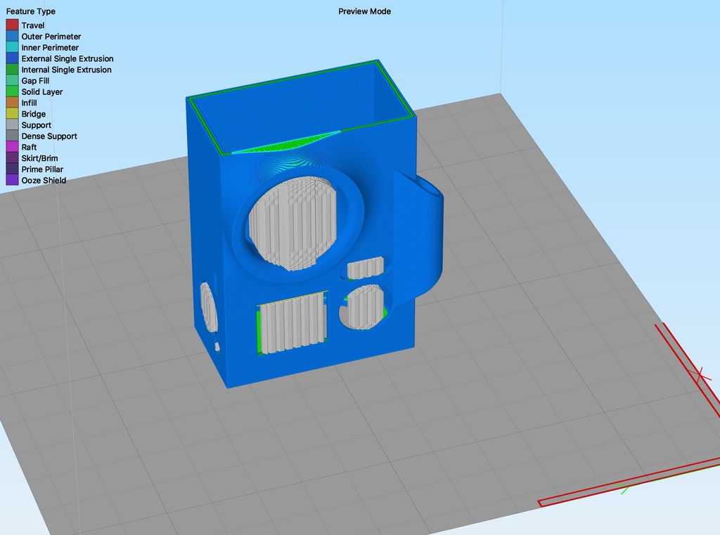Click the 'Solid Layer' legend label
Screen dimensions: 720x535
[41, 92]
